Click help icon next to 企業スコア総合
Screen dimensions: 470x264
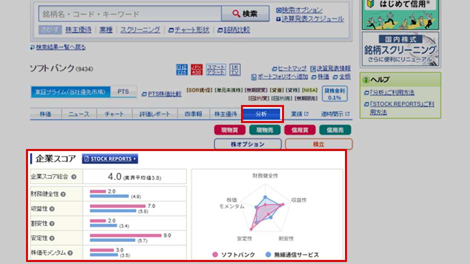[x=73, y=176]
